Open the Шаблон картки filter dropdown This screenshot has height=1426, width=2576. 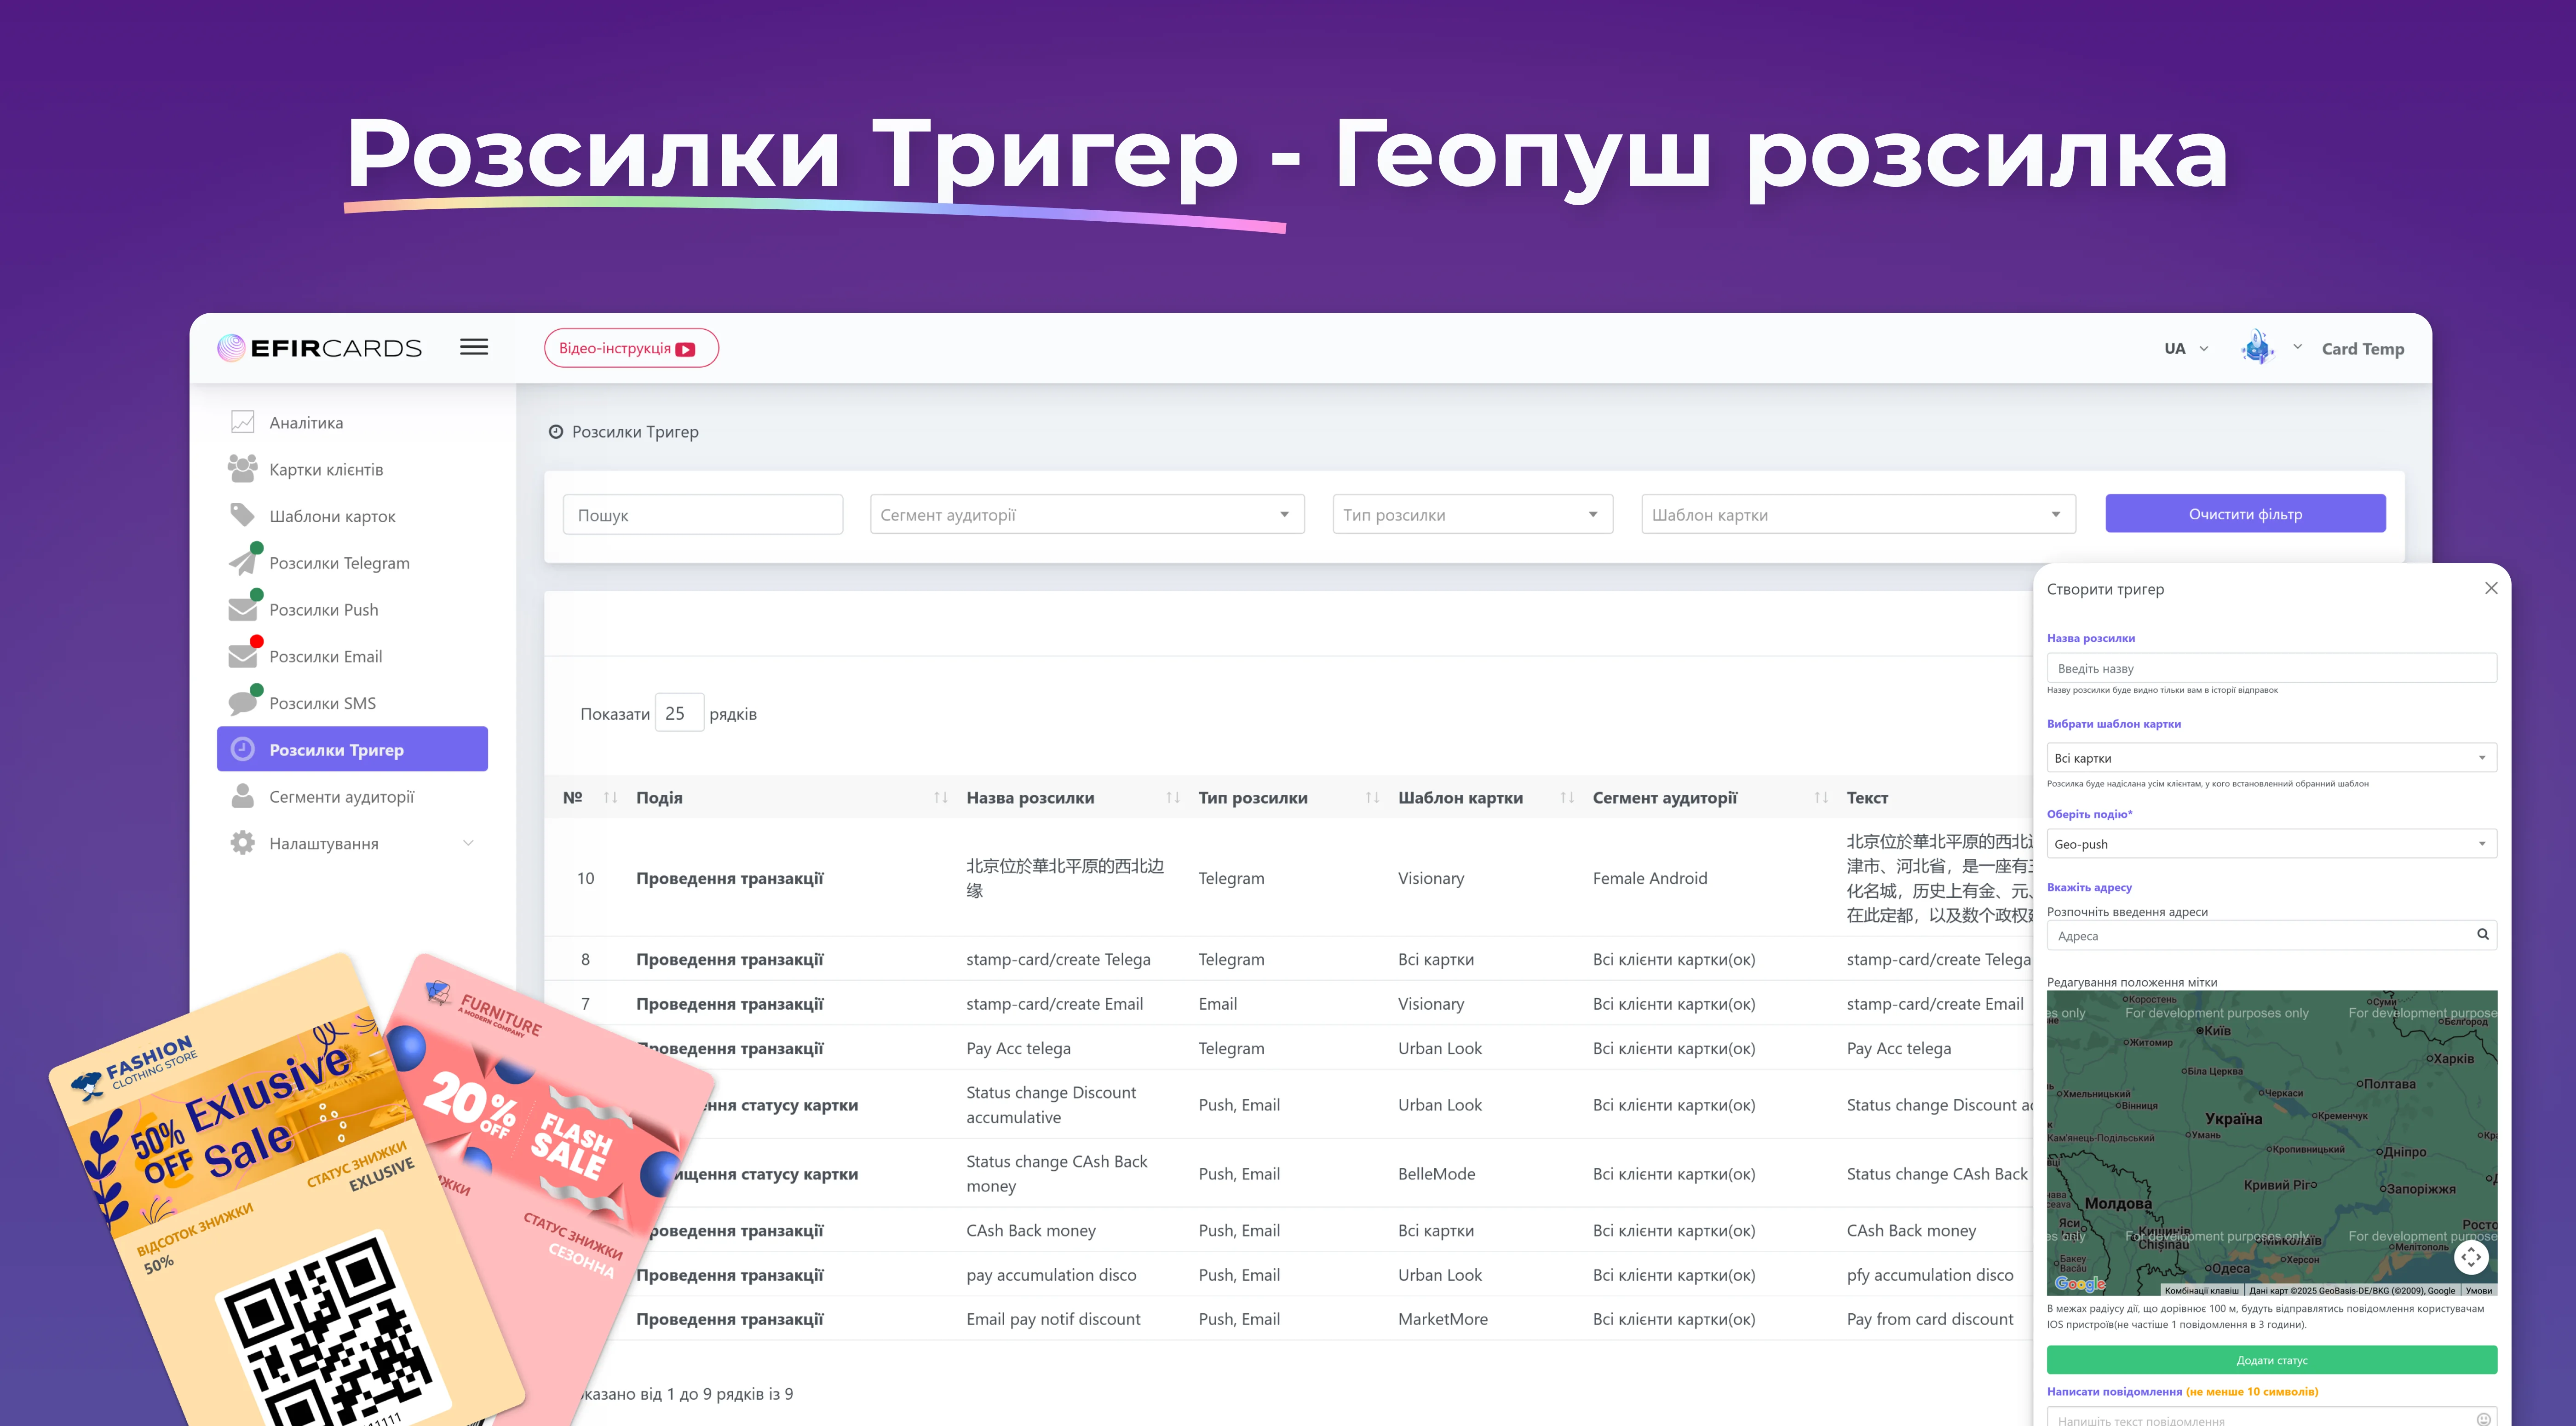[x=1858, y=514]
